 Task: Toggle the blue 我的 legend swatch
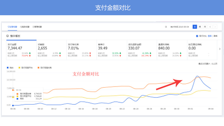pyautogui.click(x=8, y=67)
